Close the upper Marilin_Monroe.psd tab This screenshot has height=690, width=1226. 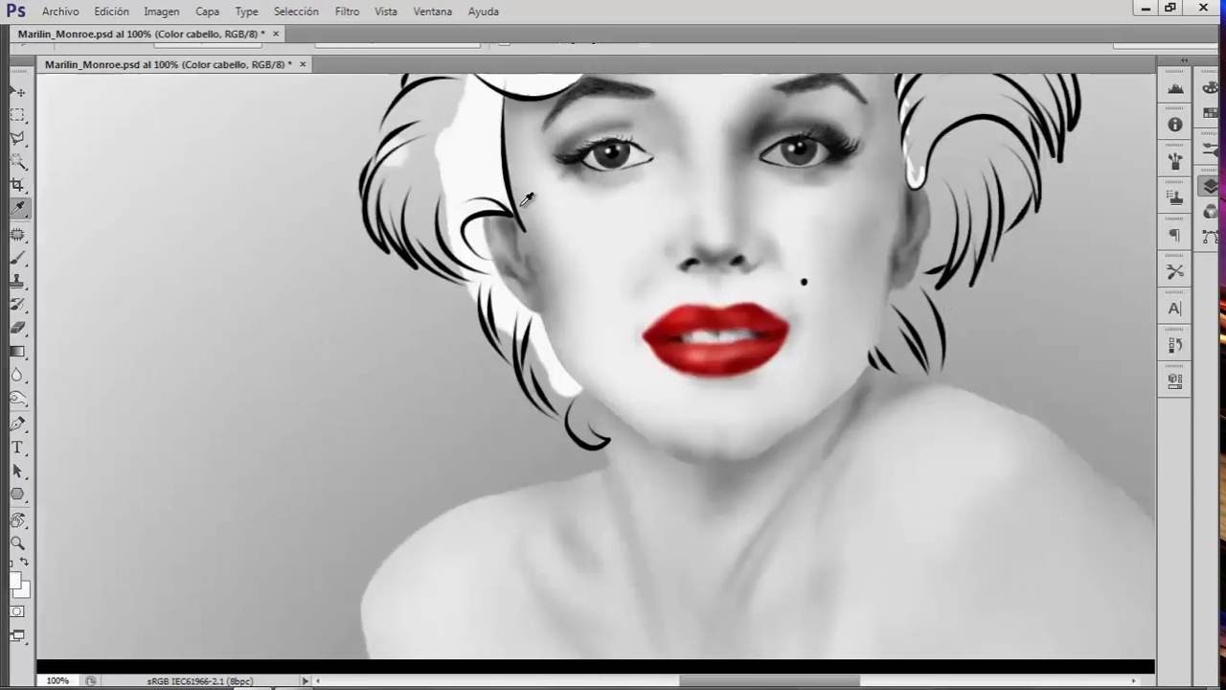(276, 34)
